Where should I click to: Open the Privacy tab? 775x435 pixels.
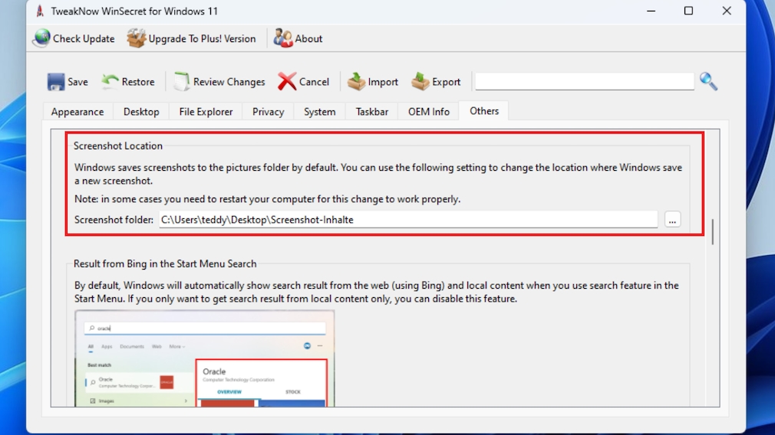(269, 112)
